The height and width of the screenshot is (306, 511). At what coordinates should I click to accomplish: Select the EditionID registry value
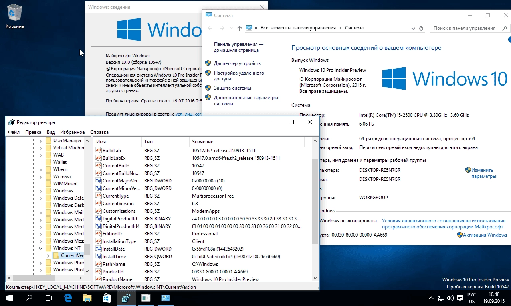point(112,234)
